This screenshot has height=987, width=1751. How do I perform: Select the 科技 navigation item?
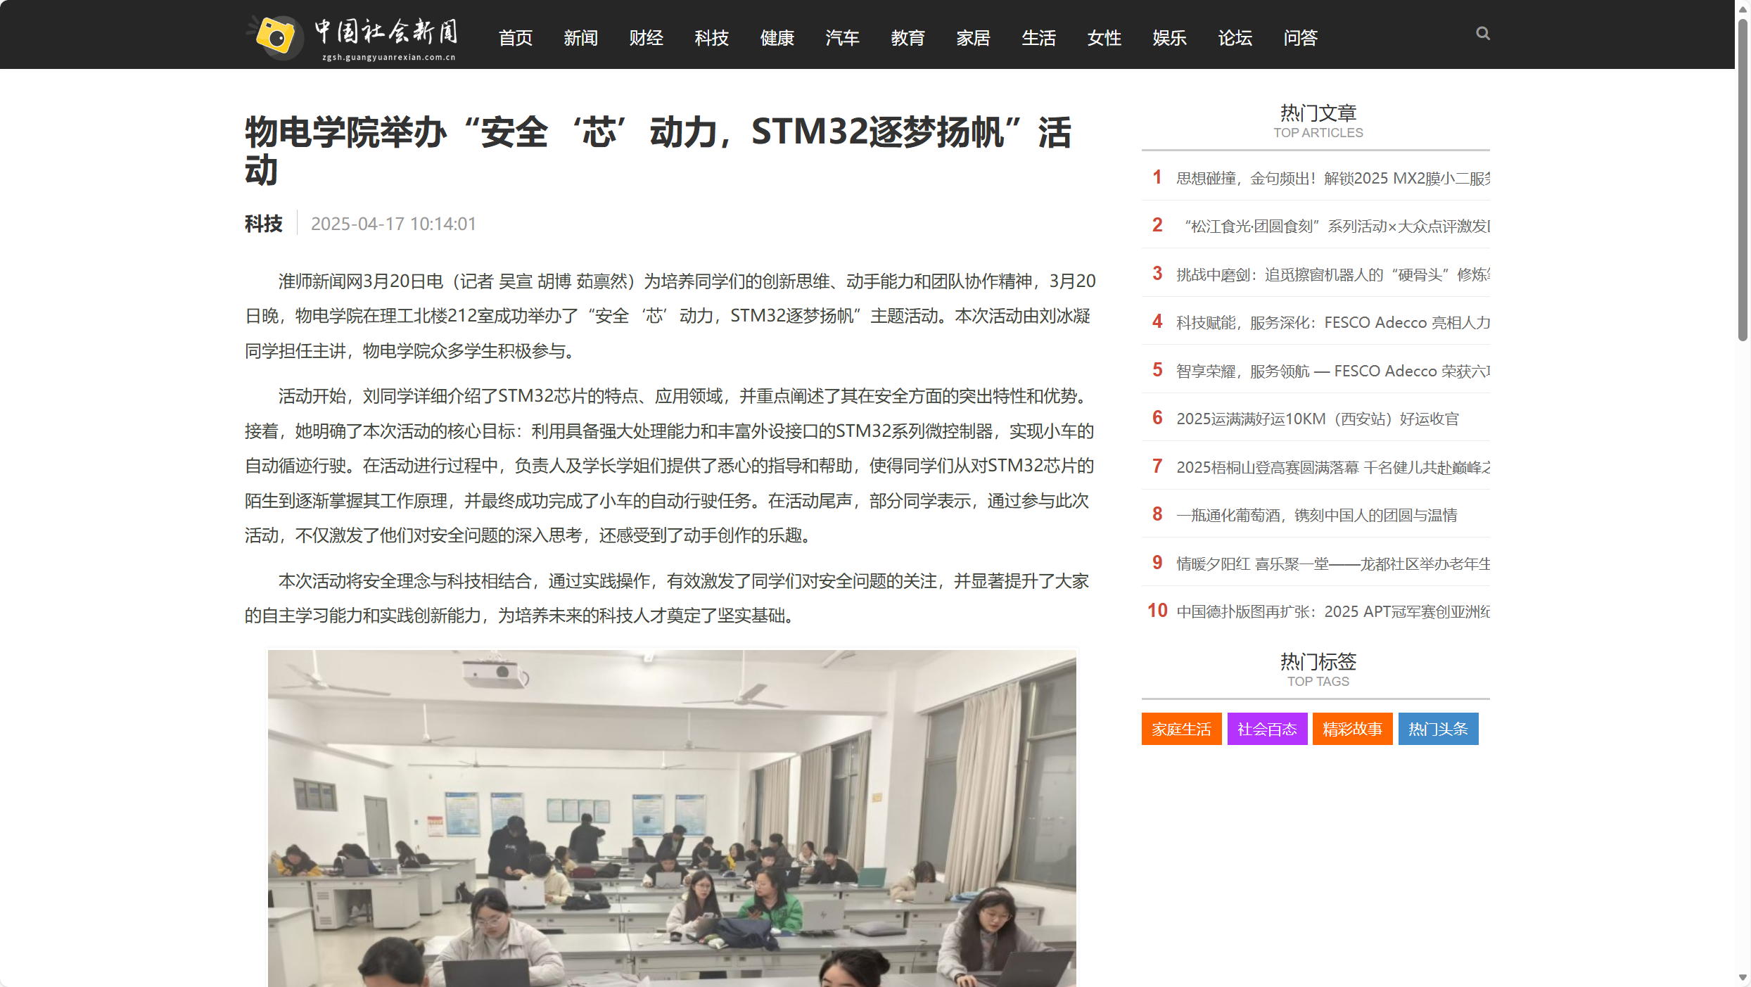(711, 39)
